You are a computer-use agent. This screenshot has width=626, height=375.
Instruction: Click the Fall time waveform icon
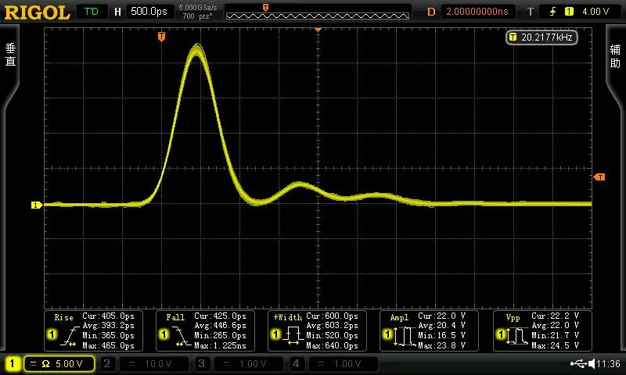(x=182, y=336)
